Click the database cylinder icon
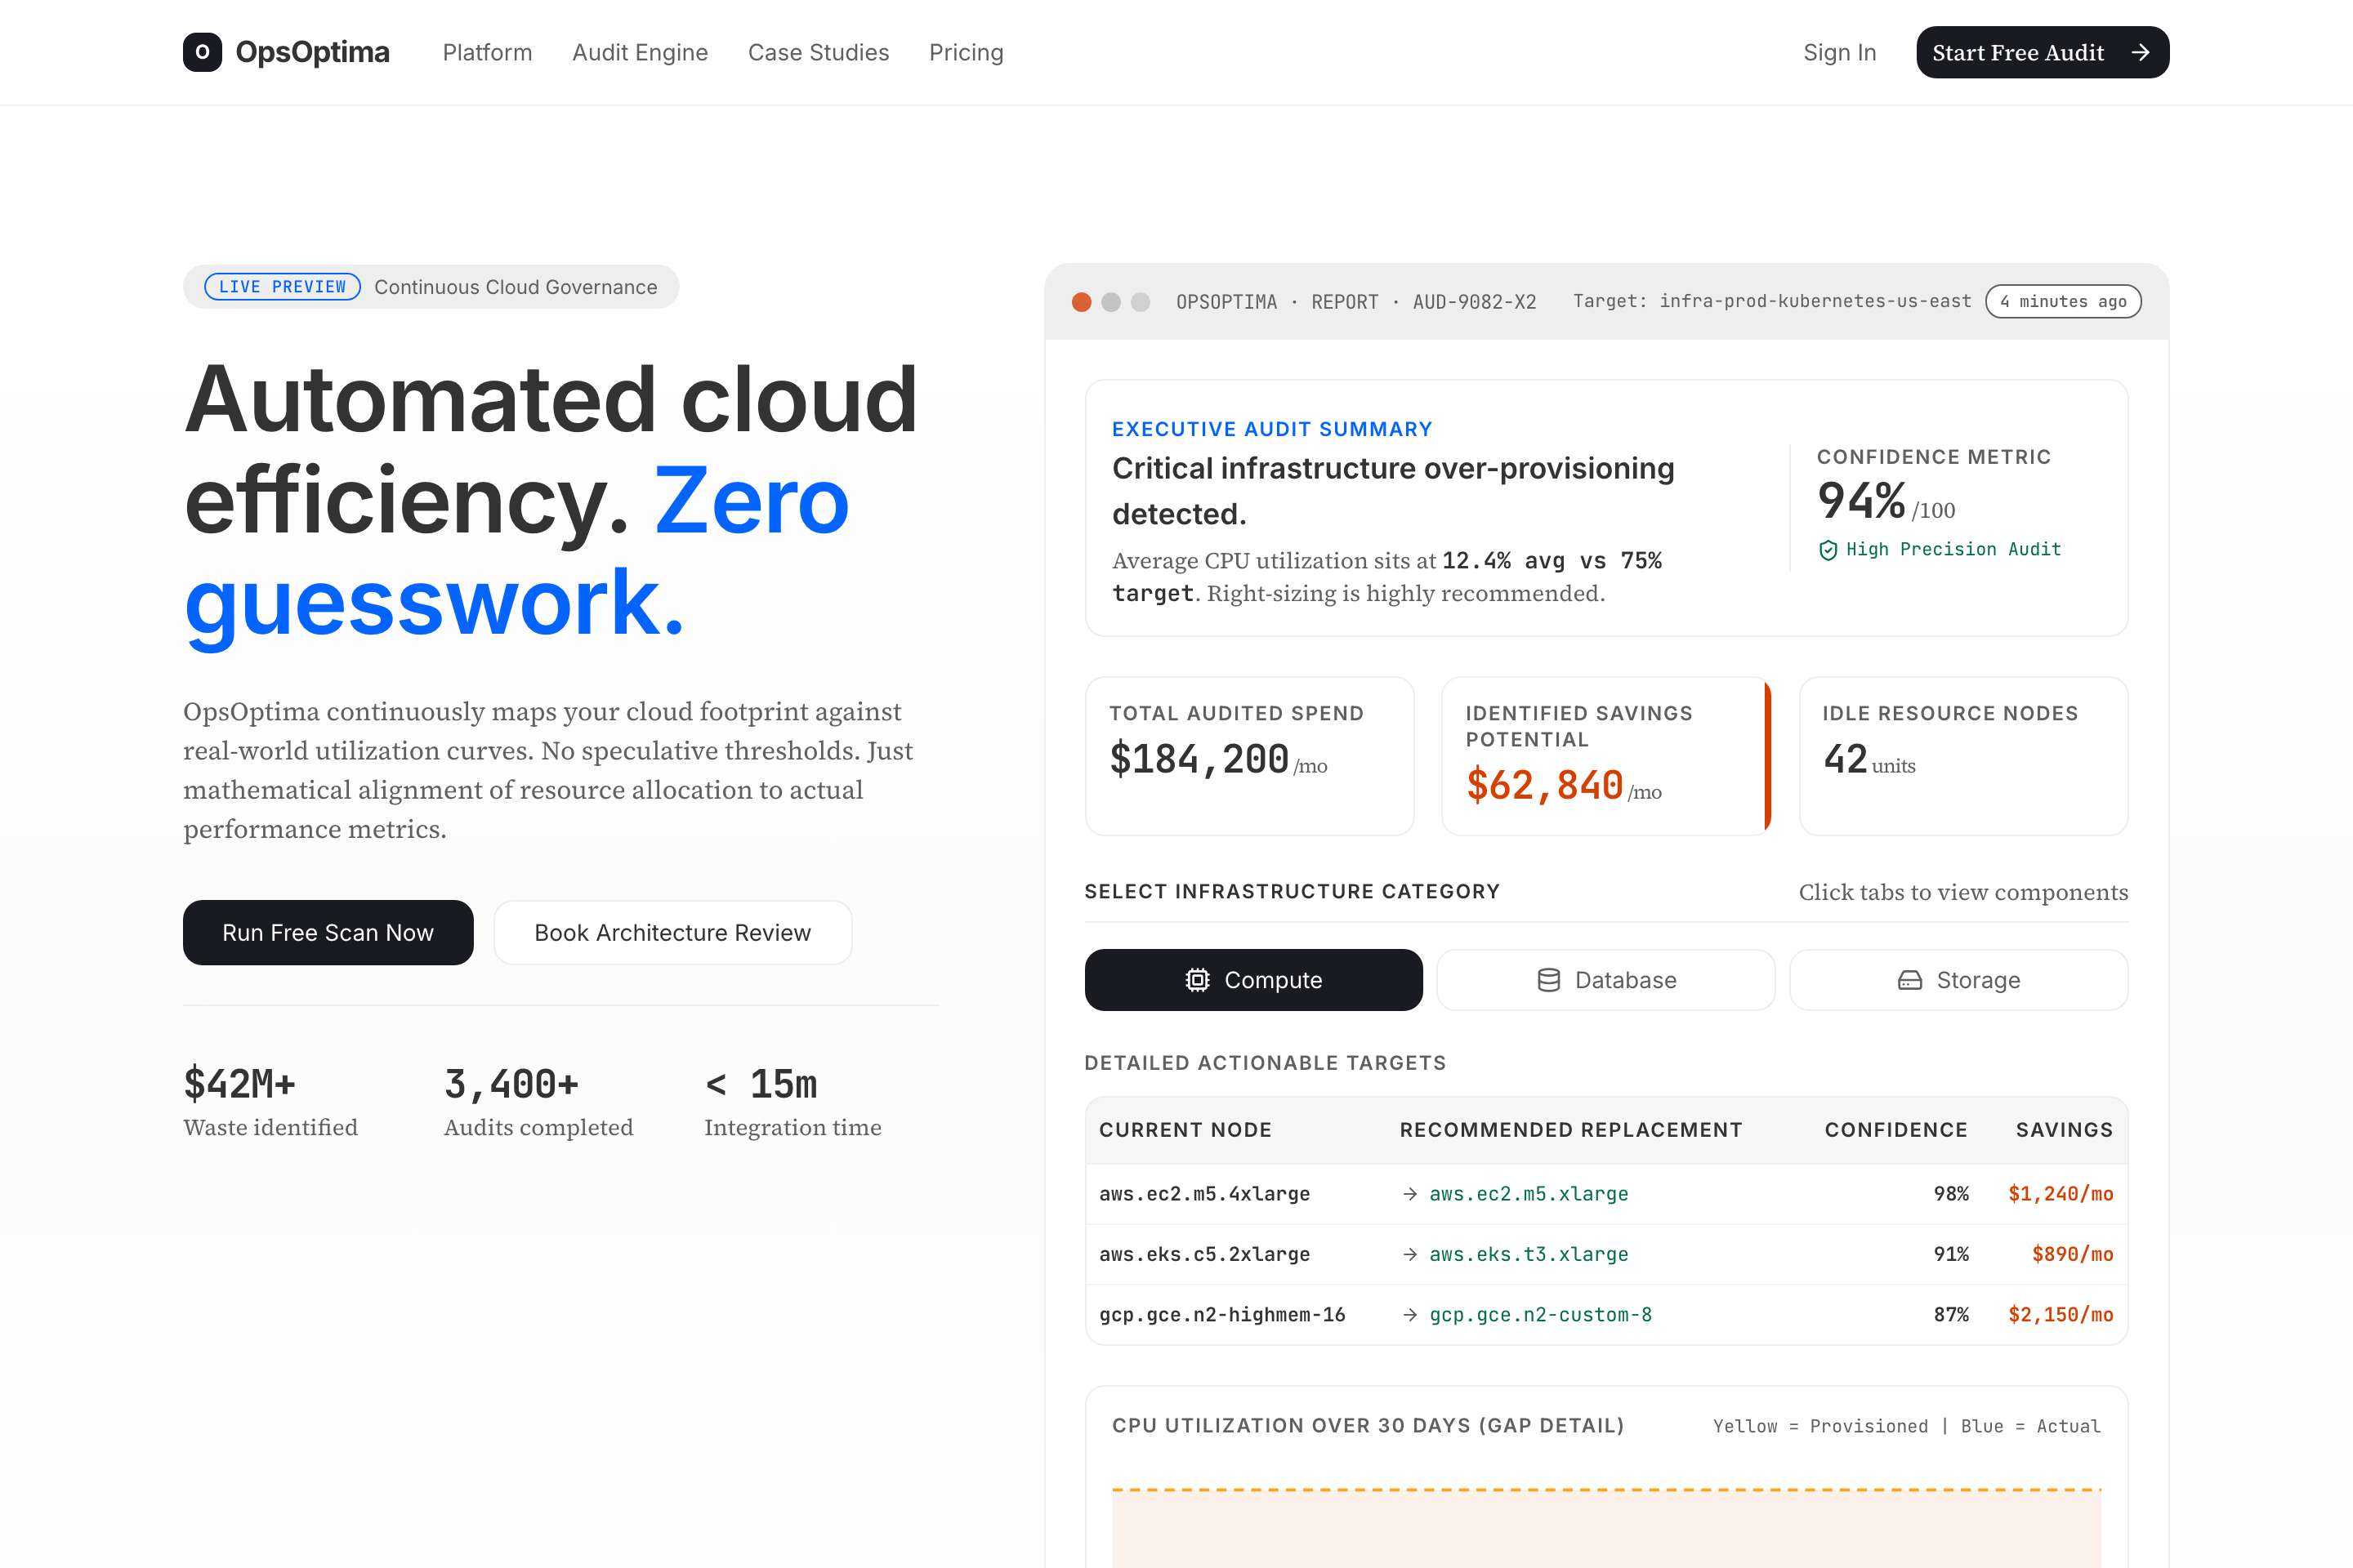This screenshot has width=2353, height=1568. tap(1549, 980)
